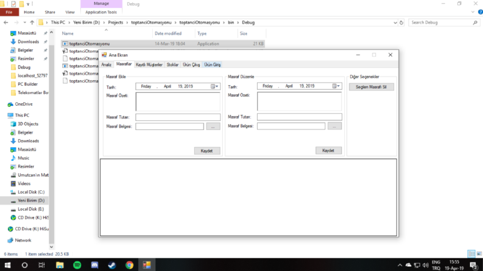This screenshot has height=271, width=483.
Task: Click Explorer forward arrow
Action: [16, 22]
